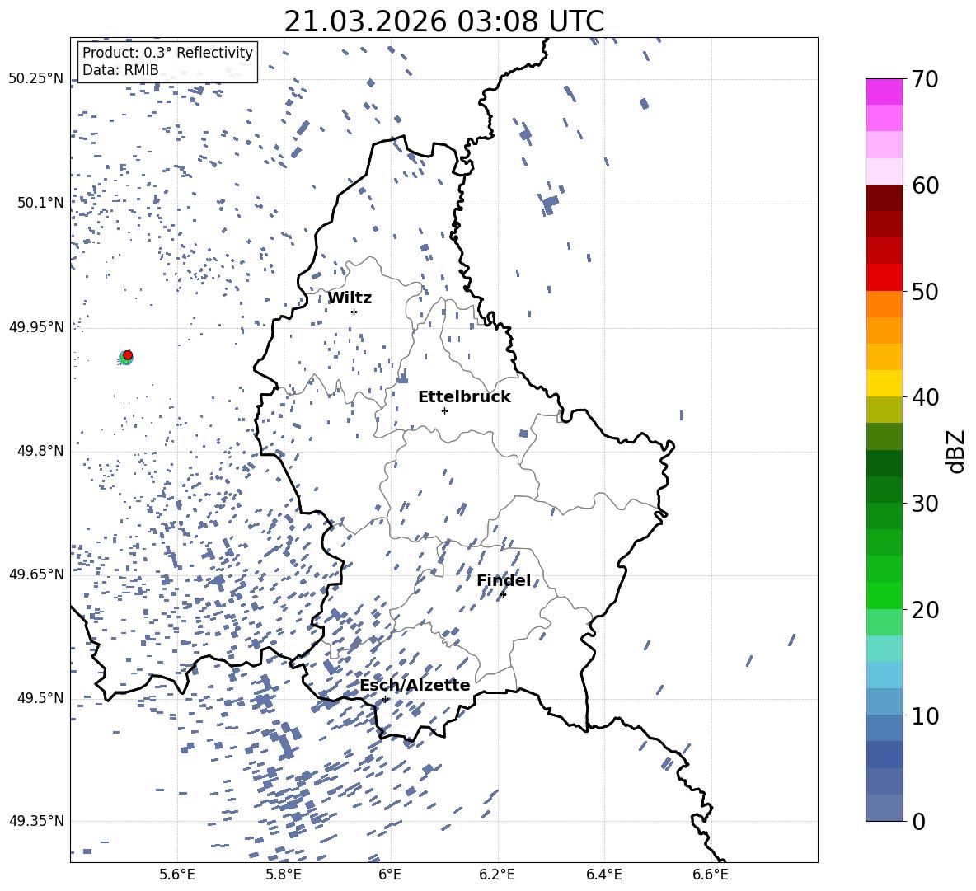Click the 6.6°E longitude label

tap(711, 875)
